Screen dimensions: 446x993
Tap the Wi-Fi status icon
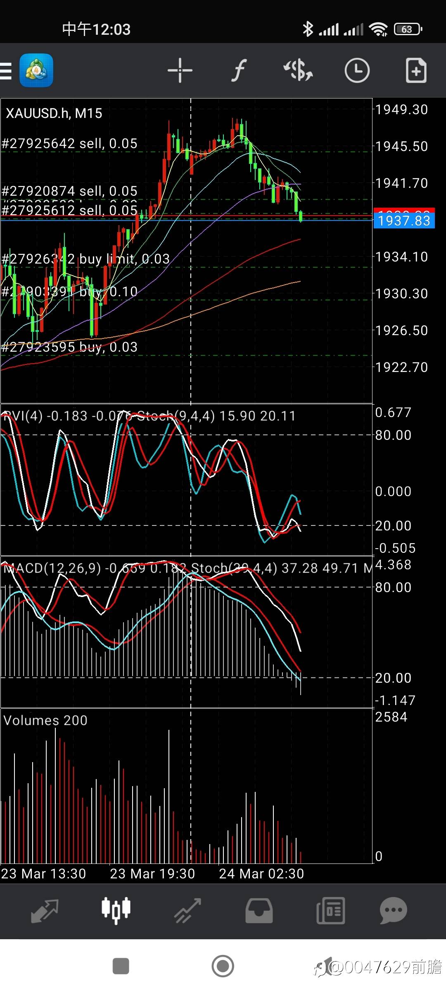pos(378,29)
